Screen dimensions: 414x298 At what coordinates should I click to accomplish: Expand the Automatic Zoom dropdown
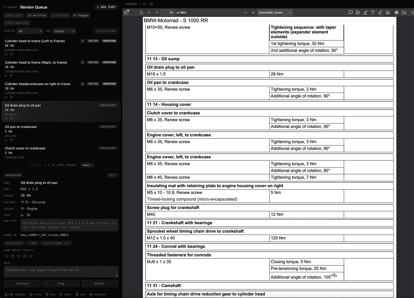tap(275, 13)
